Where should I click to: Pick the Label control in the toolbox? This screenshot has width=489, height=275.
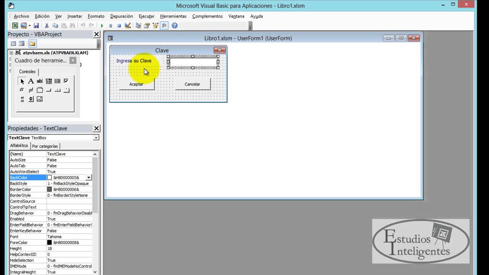pos(31,81)
